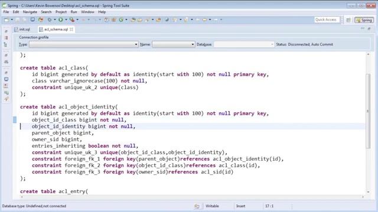Open the Search menu
This screenshot has width=378, height=212.
46,12
